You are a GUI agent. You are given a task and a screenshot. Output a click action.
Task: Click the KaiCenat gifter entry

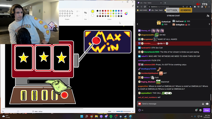[x=181, y=21]
